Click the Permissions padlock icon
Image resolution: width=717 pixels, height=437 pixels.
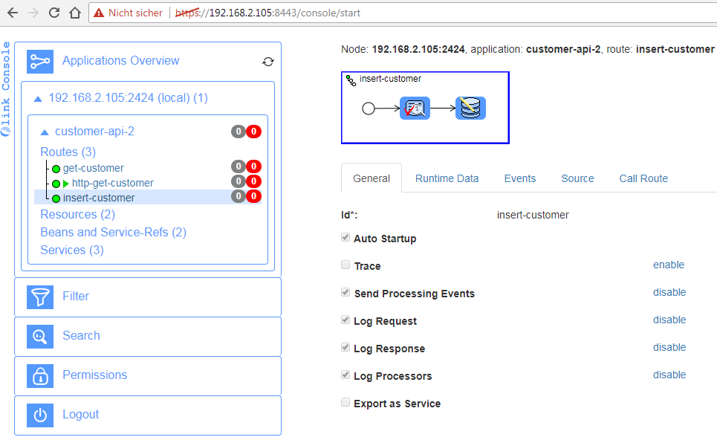(x=40, y=375)
